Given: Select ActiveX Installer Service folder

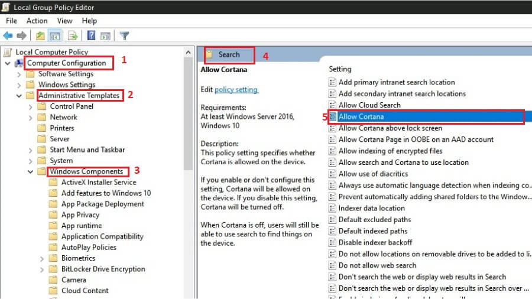Looking at the screenshot, I should click(99, 183).
